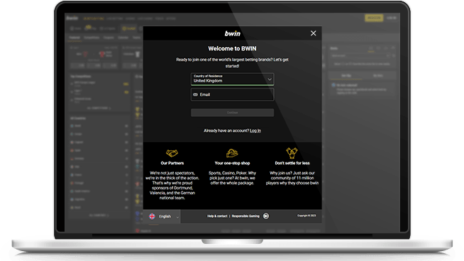This screenshot has width=464, height=261.
Task: Click the 18+ badge icon in footer
Action: pos(266,216)
